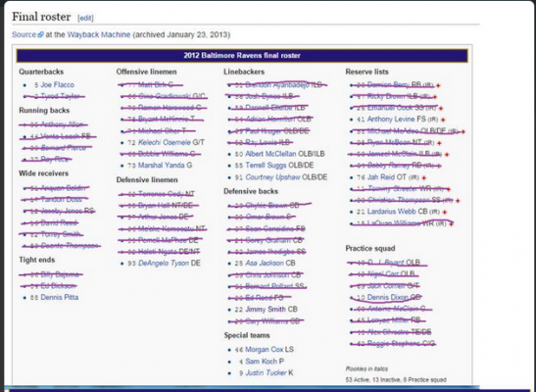Select Asa Jackson in Defensive backs
Viewport: 536px width, 392px height.
point(265,263)
